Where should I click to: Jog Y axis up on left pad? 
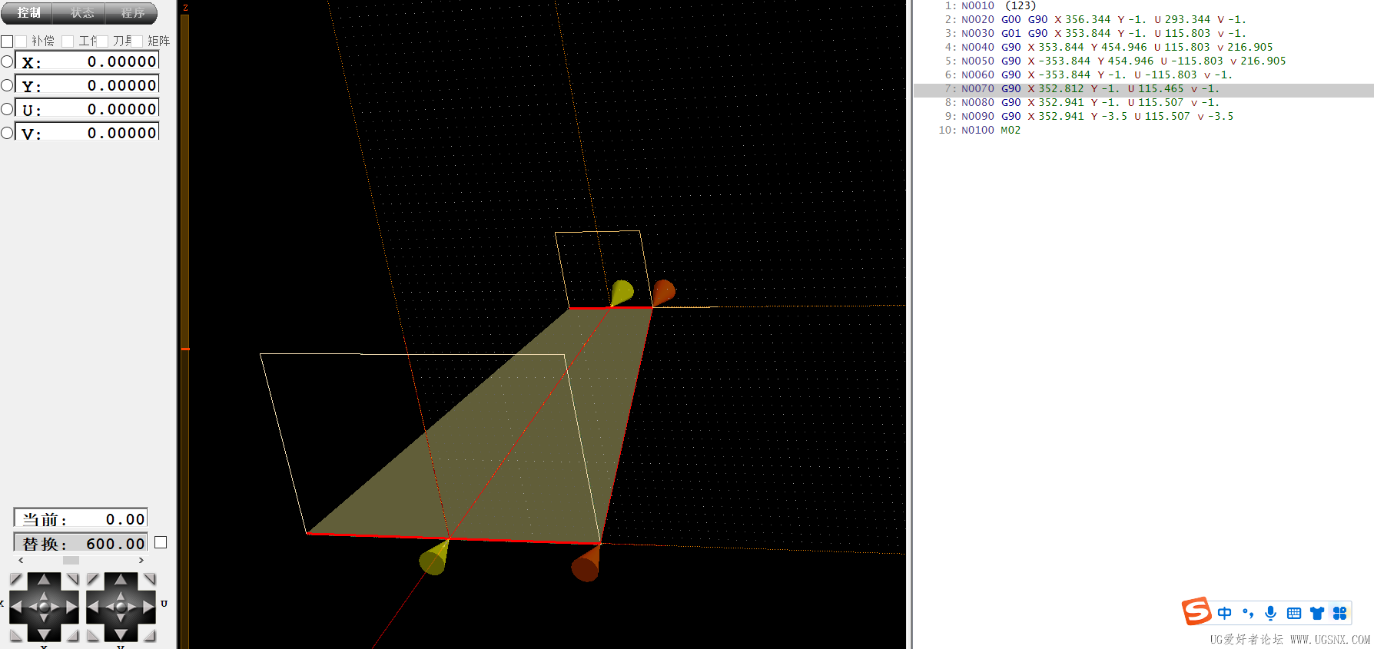[44, 579]
